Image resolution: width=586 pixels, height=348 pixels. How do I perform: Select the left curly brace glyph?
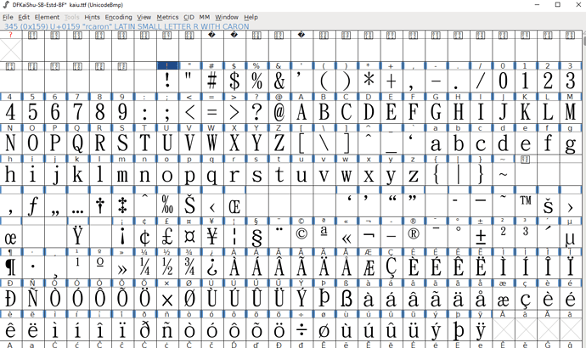(x=437, y=174)
